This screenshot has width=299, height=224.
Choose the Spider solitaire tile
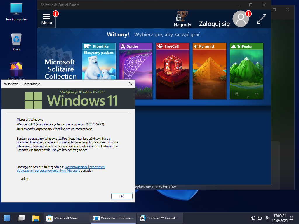coord(136,71)
